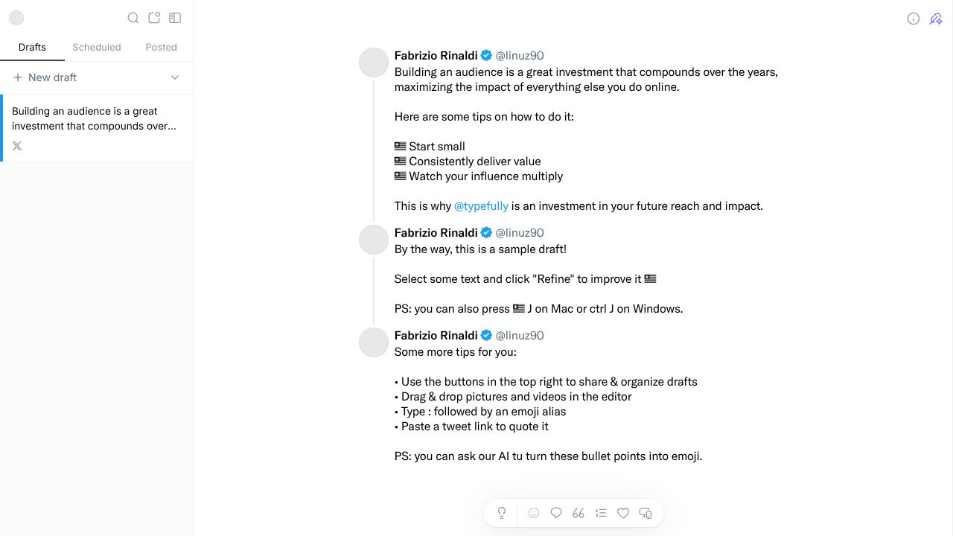
Task: Open the device preview icon
Action: 646,513
